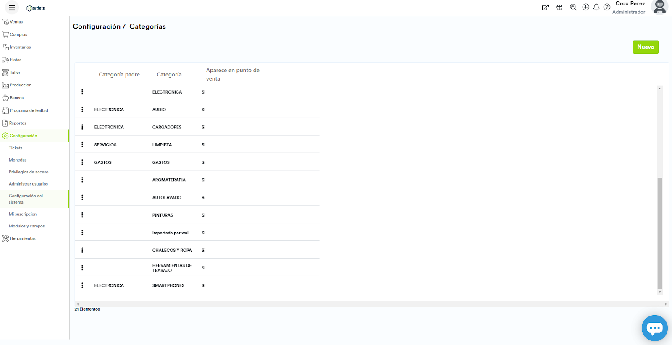
Task: Click the notifications bell icon
Action: point(596,7)
